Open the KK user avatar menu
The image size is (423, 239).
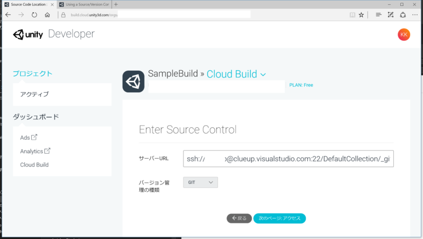(x=404, y=34)
